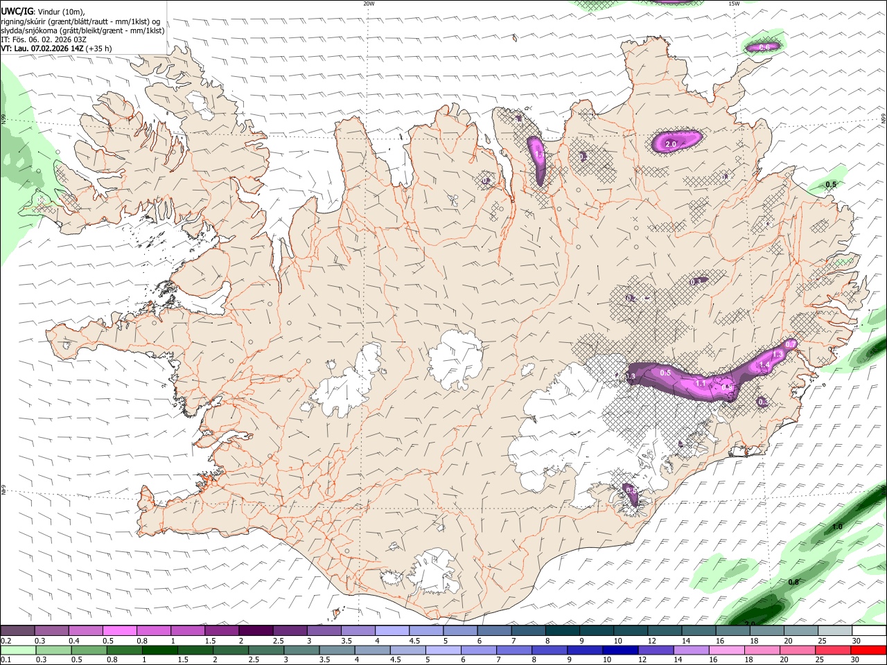Click the 'VT: Lau. 07.02.2026 14Z (+35 h)' line
This screenshot has width=887, height=665.
[x=56, y=48]
